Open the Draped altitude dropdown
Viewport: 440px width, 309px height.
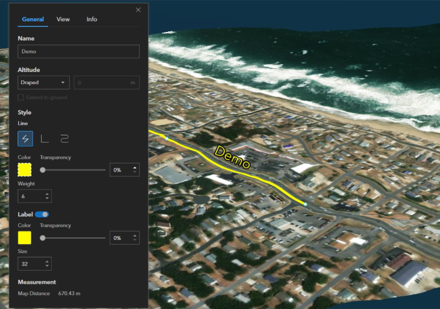tap(44, 83)
